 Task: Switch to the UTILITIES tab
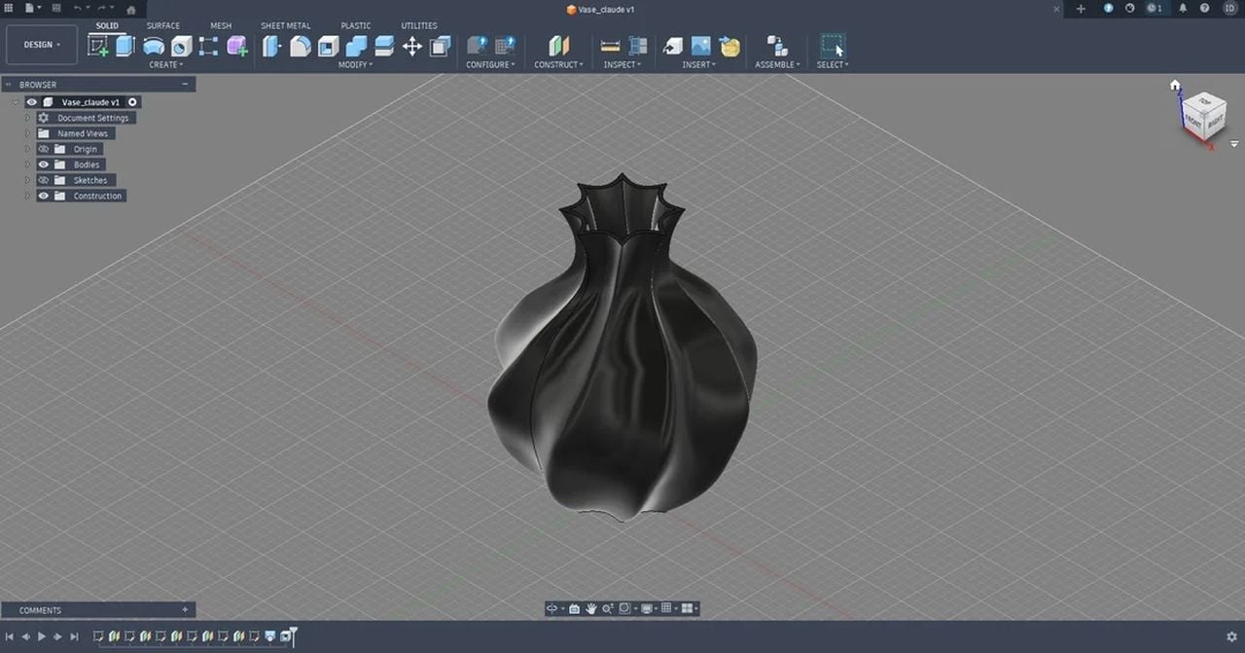(x=419, y=26)
